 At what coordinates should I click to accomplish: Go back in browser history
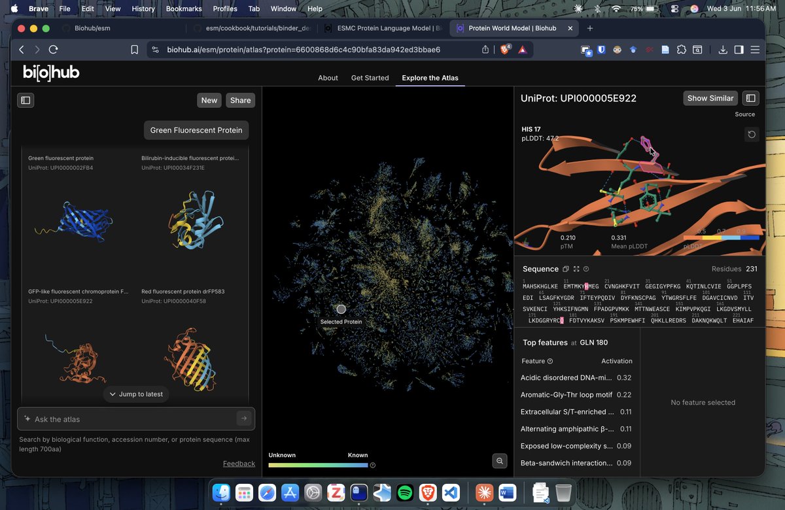[x=22, y=50]
